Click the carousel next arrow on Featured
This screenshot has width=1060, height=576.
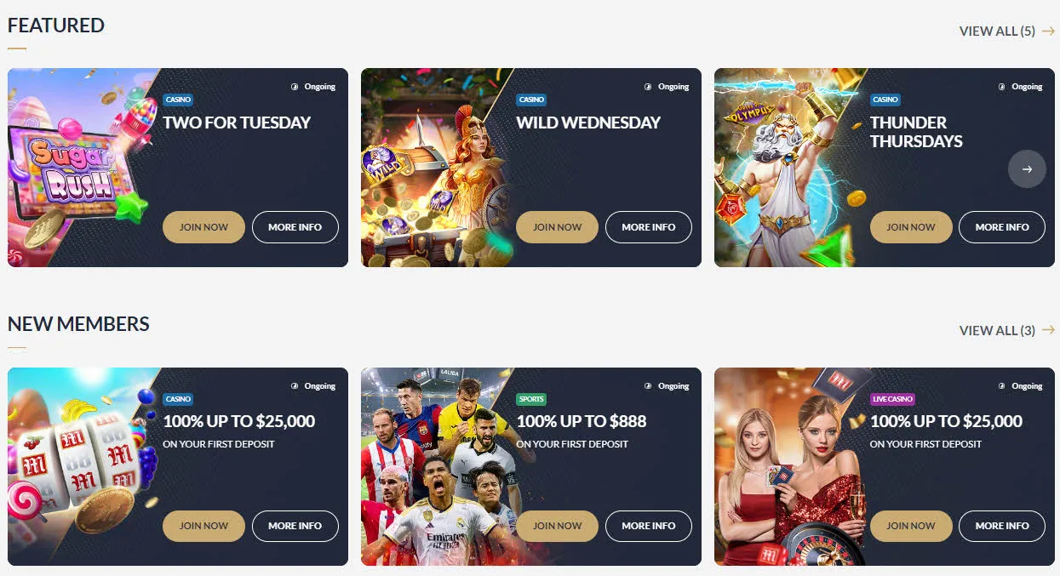1027,169
